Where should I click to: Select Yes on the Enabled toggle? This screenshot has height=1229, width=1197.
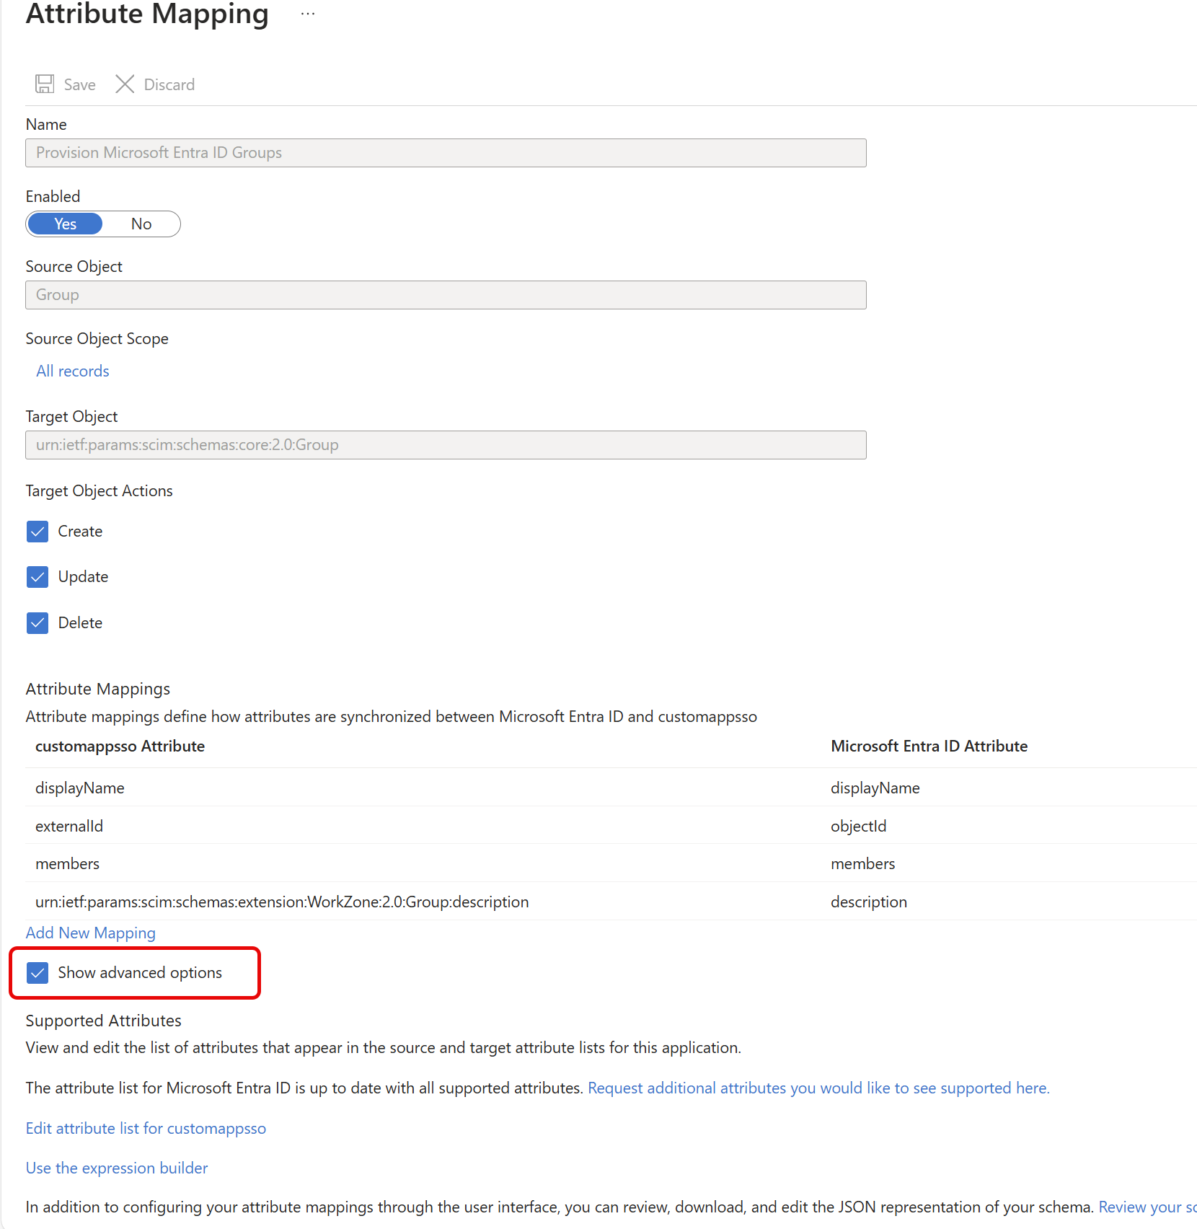[x=66, y=224]
